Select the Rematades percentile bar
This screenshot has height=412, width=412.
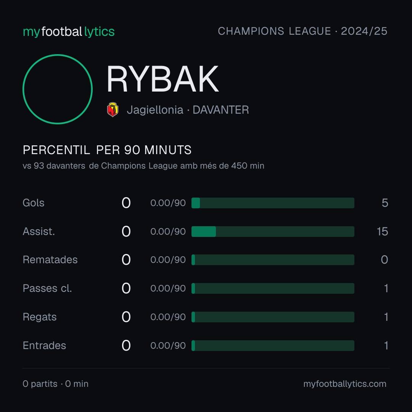coord(273,260)
